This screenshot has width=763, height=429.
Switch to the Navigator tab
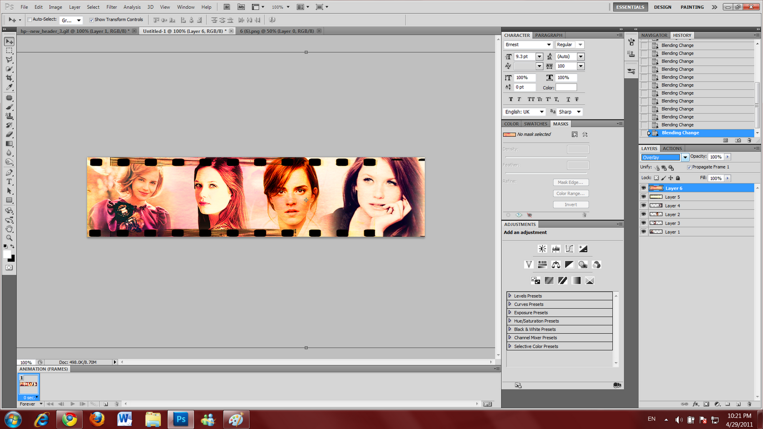654,35
